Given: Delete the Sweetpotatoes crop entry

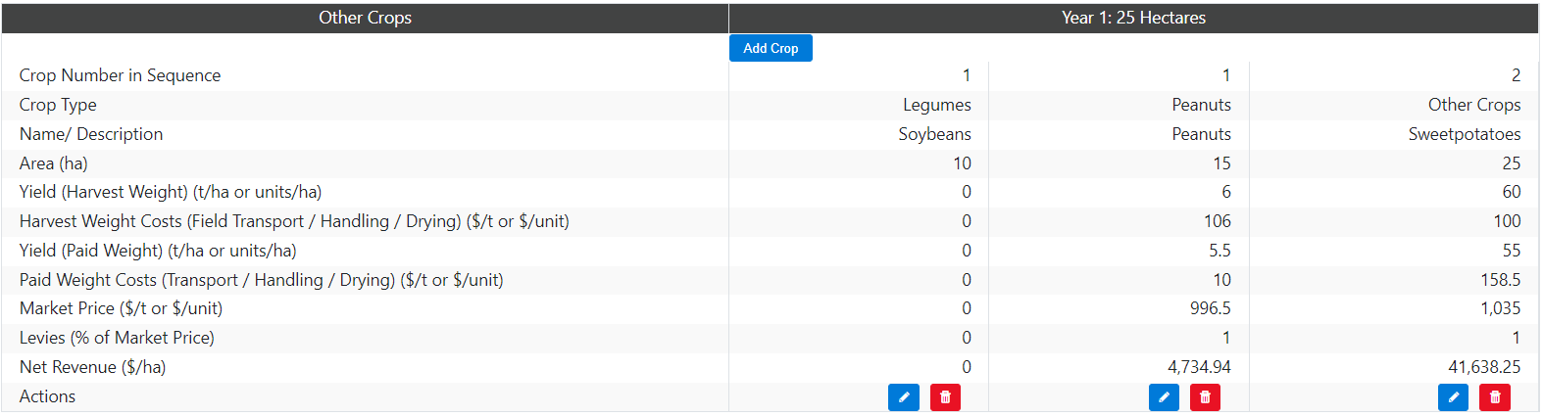Looking at the screenshot, I should pos(1495,397).
